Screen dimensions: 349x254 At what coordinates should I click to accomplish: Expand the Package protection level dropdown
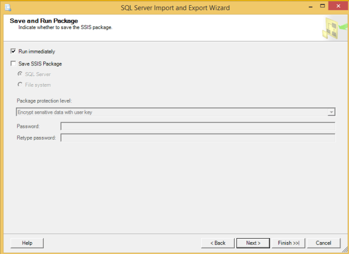pyautogui.click(x=331, y=113)
